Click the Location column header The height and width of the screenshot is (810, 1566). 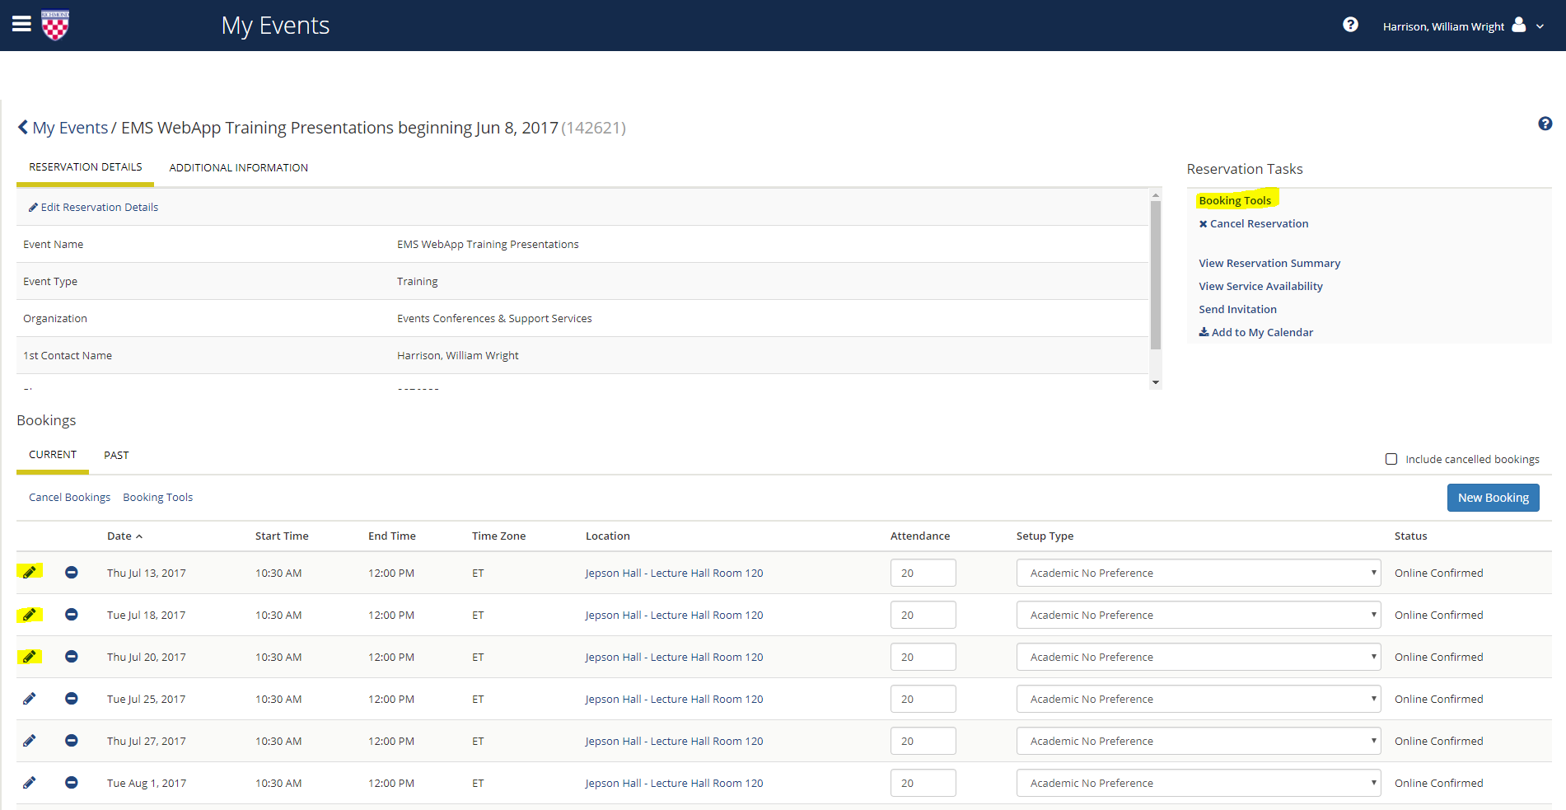[x=608, y=536]
